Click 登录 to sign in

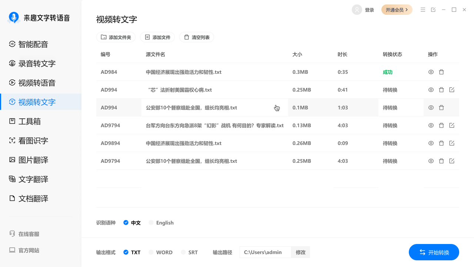pos(370,10)
